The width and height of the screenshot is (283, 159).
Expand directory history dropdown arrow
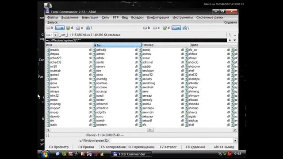(235, 40)
